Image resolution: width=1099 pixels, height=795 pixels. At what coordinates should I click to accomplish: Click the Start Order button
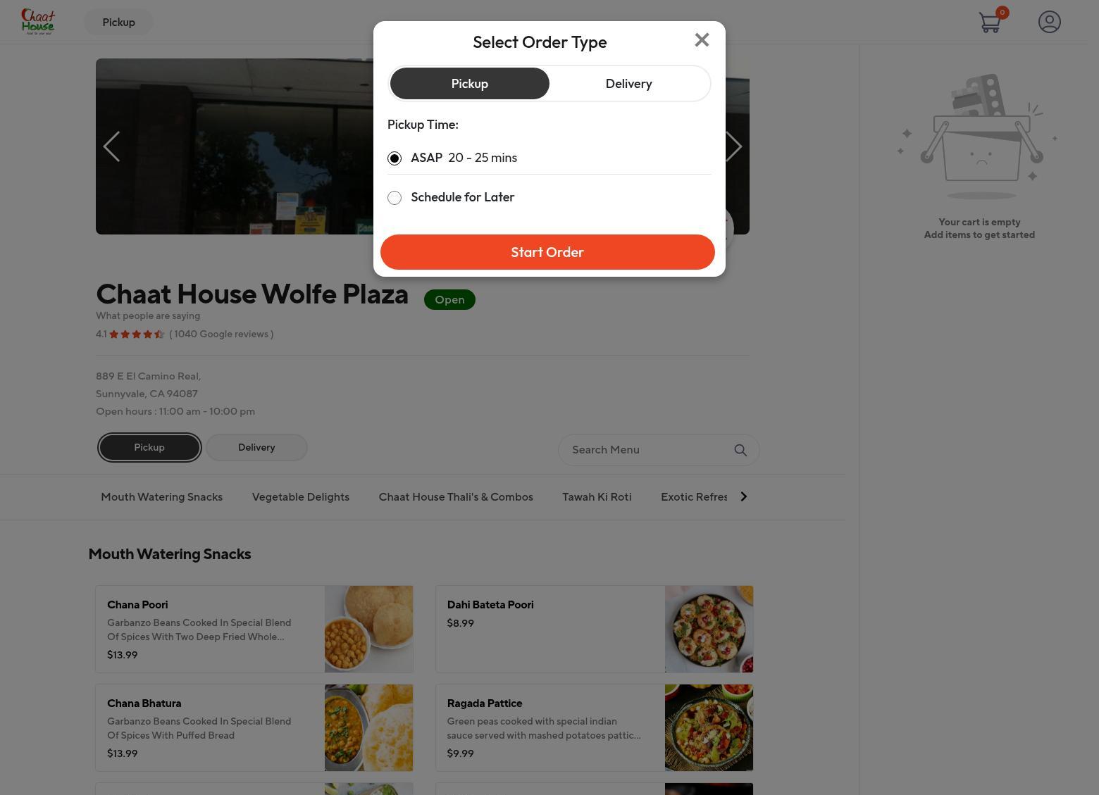pos(547,252)
